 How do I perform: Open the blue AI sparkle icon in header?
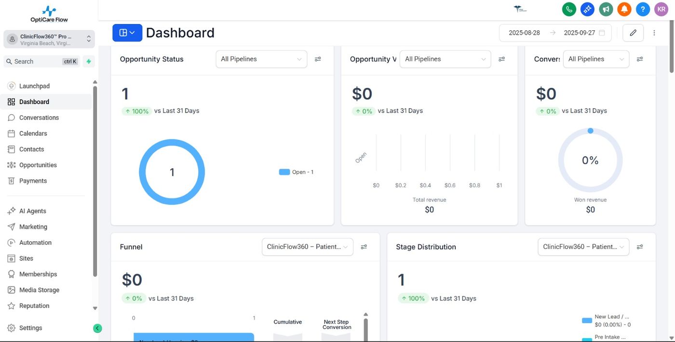point(587,9)
